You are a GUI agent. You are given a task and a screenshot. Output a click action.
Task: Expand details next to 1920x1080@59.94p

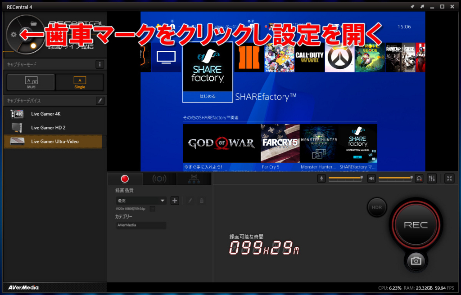pyautogui.click(x=152, y=208)
